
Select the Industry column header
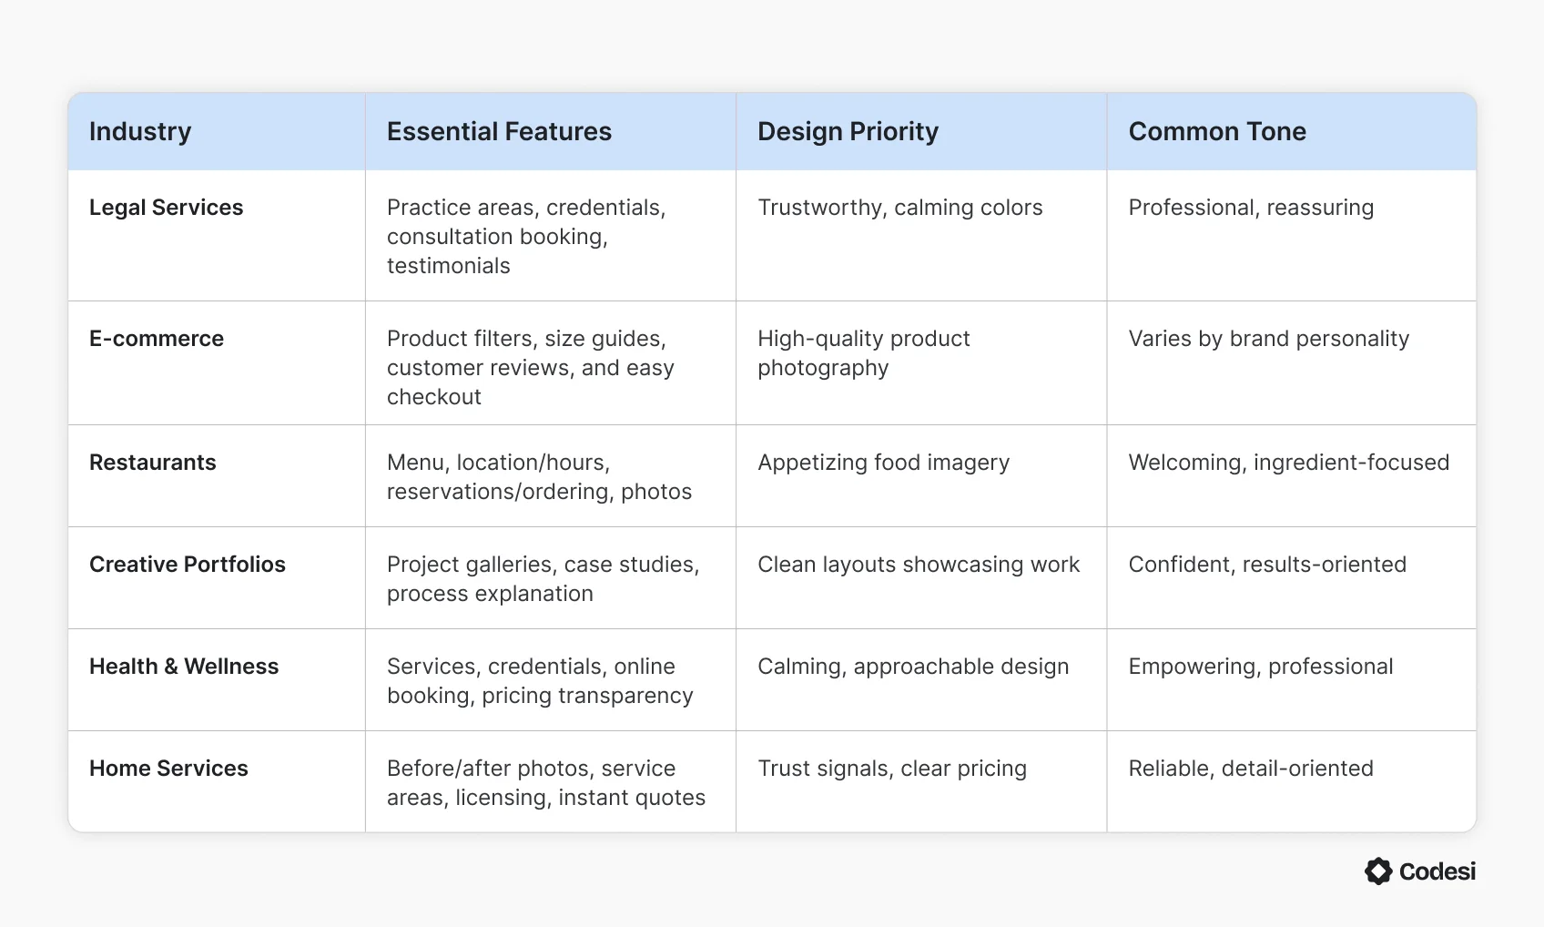click(x=140, y=132)
